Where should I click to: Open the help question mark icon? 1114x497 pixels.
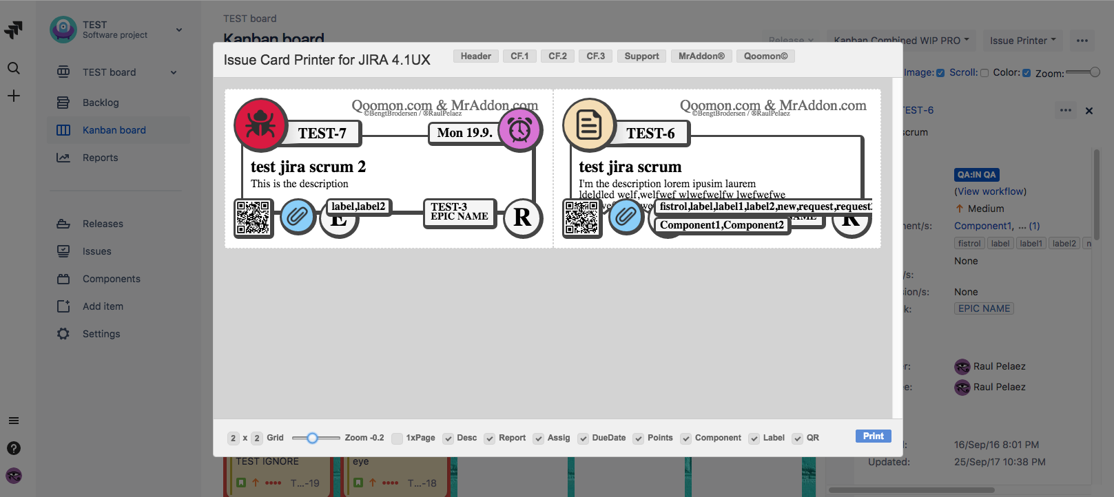tap(14, 448)
